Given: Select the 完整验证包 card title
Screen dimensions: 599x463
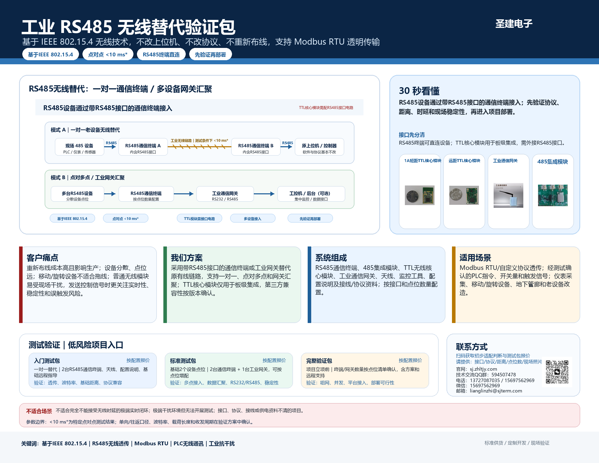Looking at the screenshot, I should tap(319, 361).
